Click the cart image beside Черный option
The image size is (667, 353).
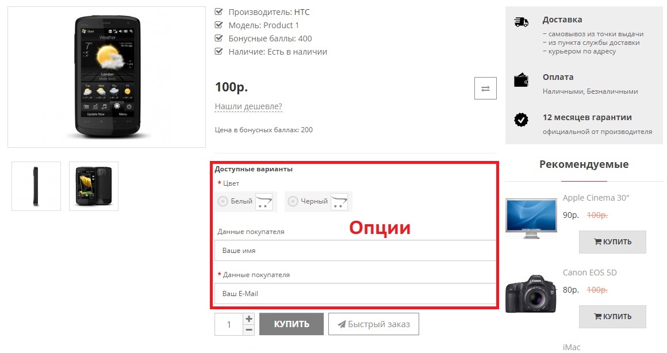coord(339,201)
